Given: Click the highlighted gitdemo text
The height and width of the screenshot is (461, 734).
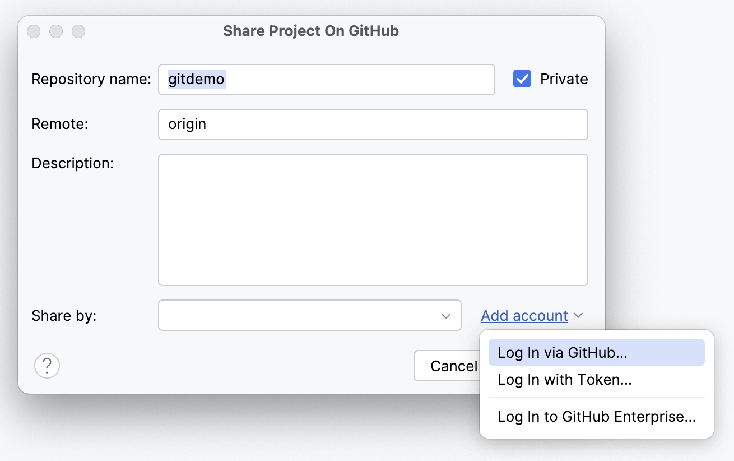Looking at the screenshot, I should pyautogui.click(x=195, y=79).
